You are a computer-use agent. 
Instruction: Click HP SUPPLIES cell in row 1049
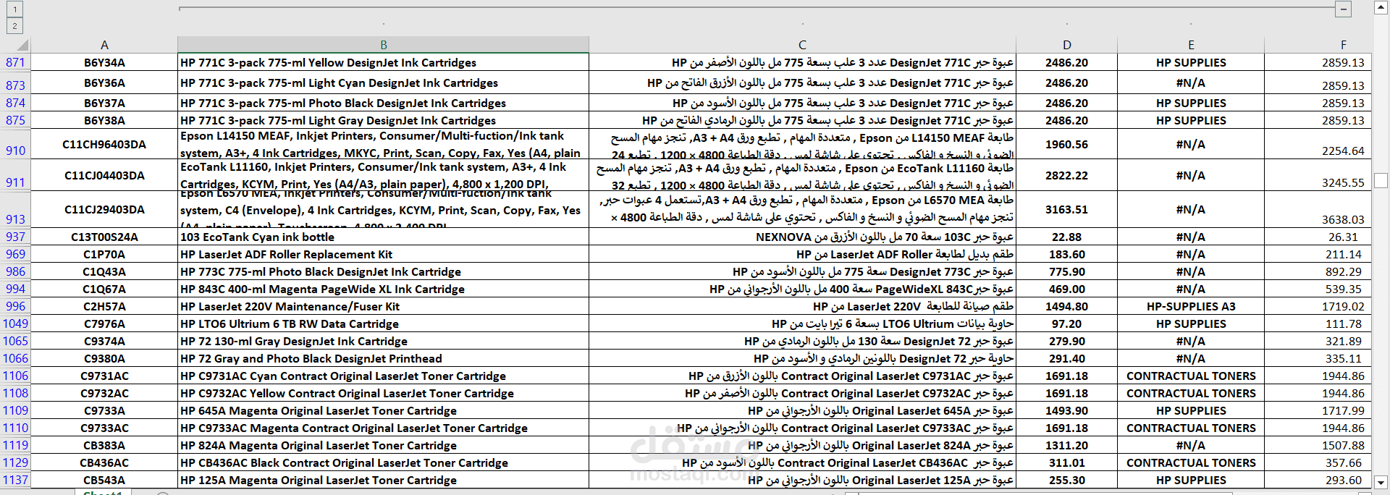click(1191, 323)
